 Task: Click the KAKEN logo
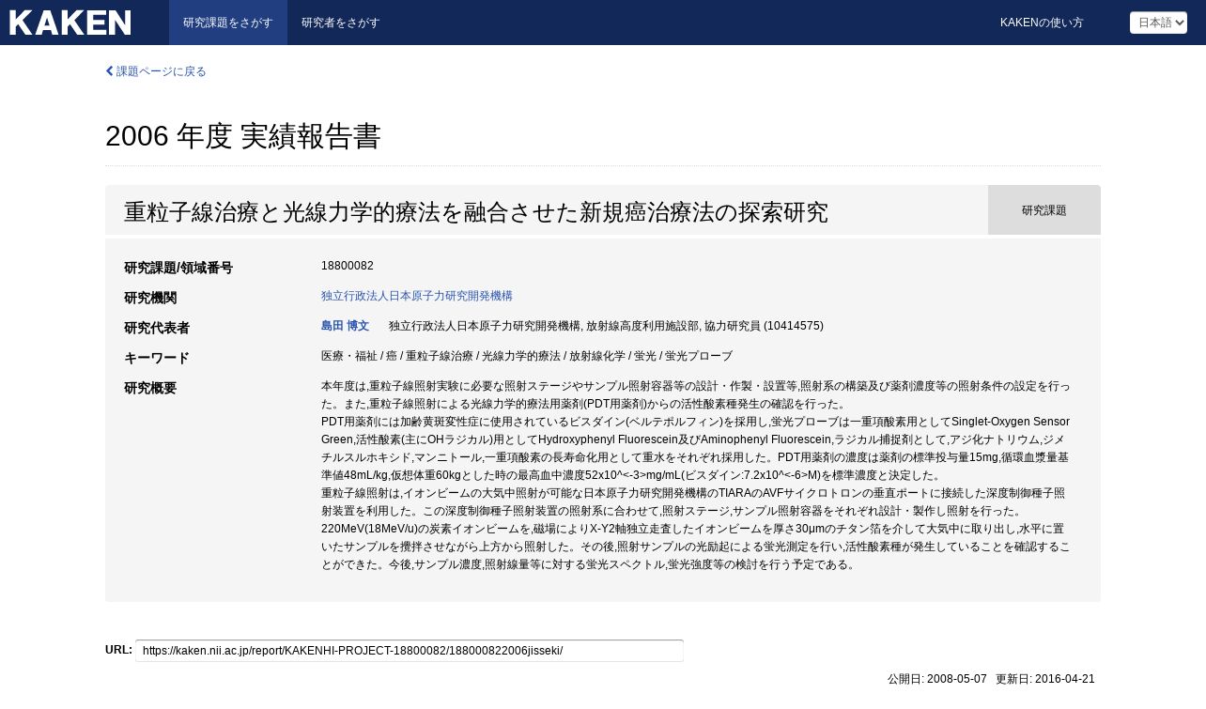70,23
